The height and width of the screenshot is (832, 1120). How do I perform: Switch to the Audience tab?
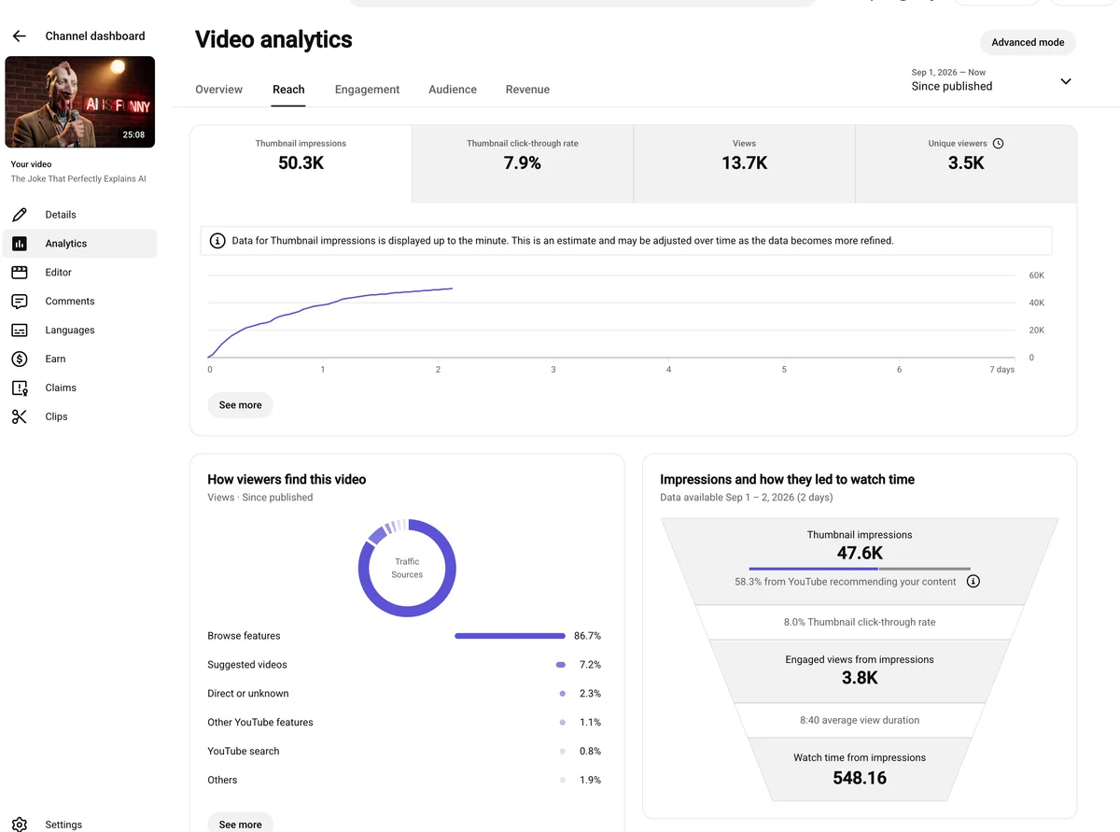(x=453, y=90)
